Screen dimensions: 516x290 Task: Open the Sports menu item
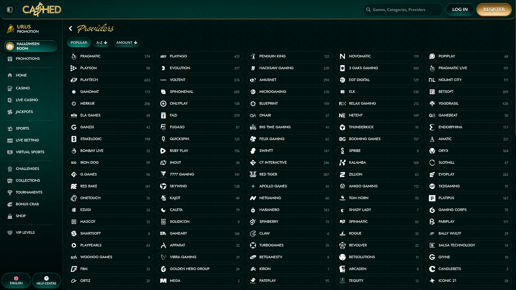coord(22,128)
